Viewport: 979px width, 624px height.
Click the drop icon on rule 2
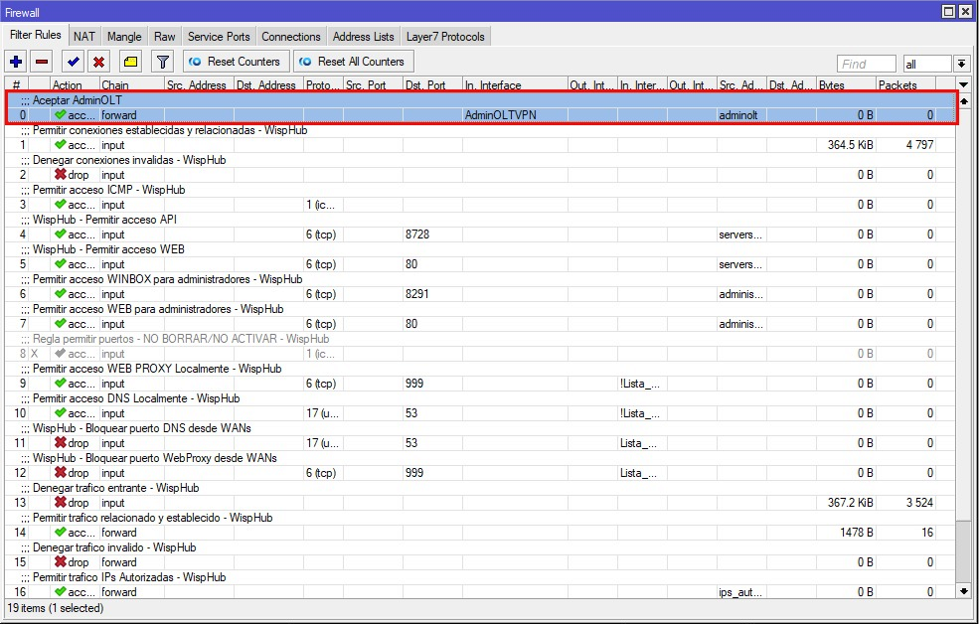tap(61, 175)
